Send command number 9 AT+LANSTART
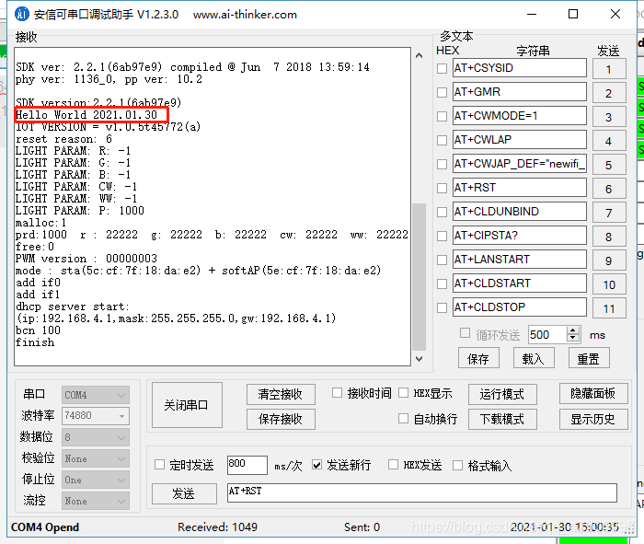This screenshot has height=544, width=644. click(609, 260)
